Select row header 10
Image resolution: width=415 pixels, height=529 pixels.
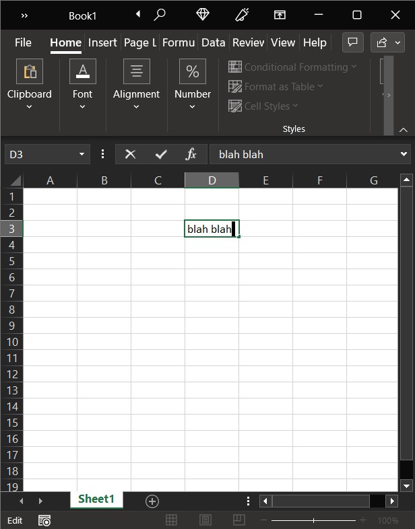click(x=12, y=342)
